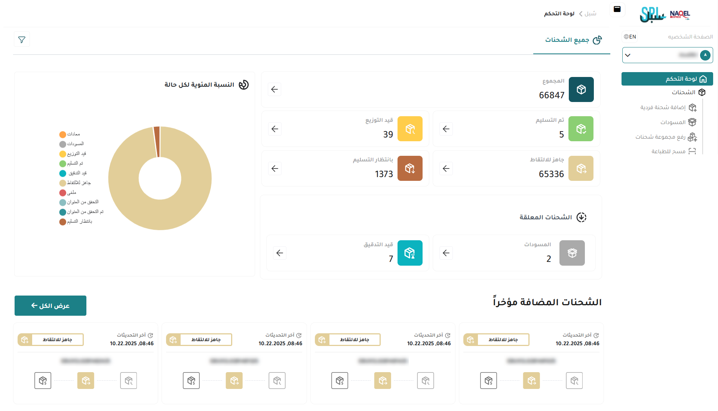Click the teal under-review package icon
This screenshot has height=411, width=718.
pyautogui.click(x=410, y=253)
